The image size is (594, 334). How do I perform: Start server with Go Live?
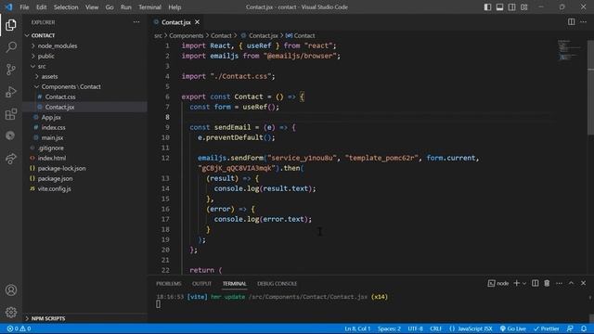coord(513,328)
